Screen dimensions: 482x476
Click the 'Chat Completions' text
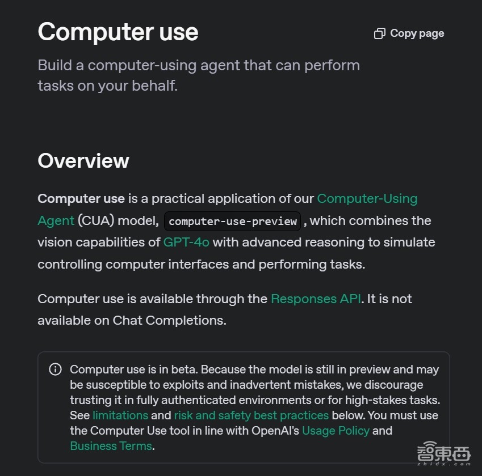click(169, 320)
